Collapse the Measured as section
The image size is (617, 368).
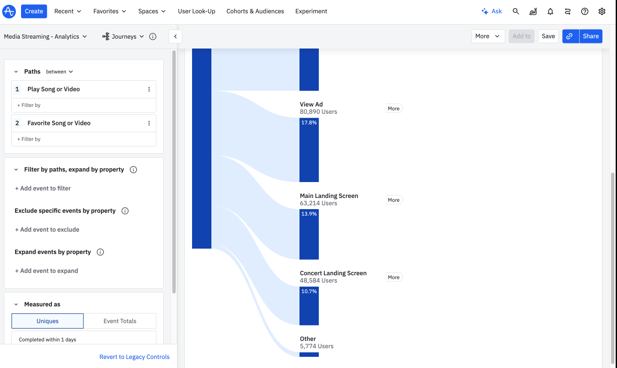pos(16,304)
